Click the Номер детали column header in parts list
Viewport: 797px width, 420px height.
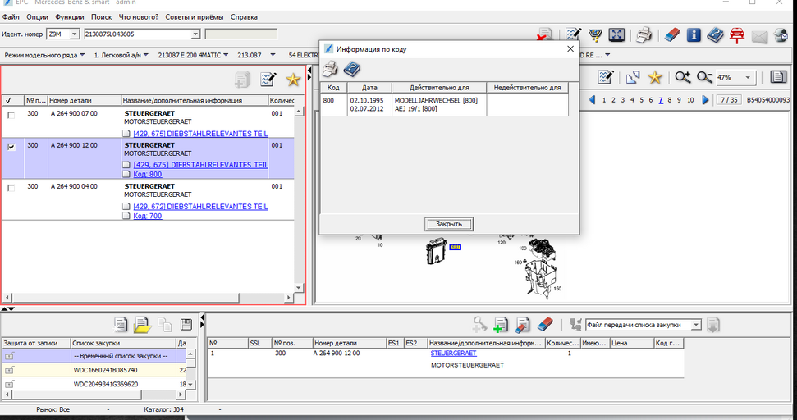[85, 100]
